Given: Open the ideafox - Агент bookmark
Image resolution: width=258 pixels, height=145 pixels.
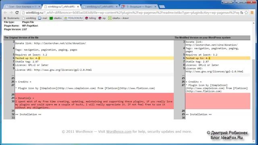Looking at the screenshot, I should coord(119,18).
